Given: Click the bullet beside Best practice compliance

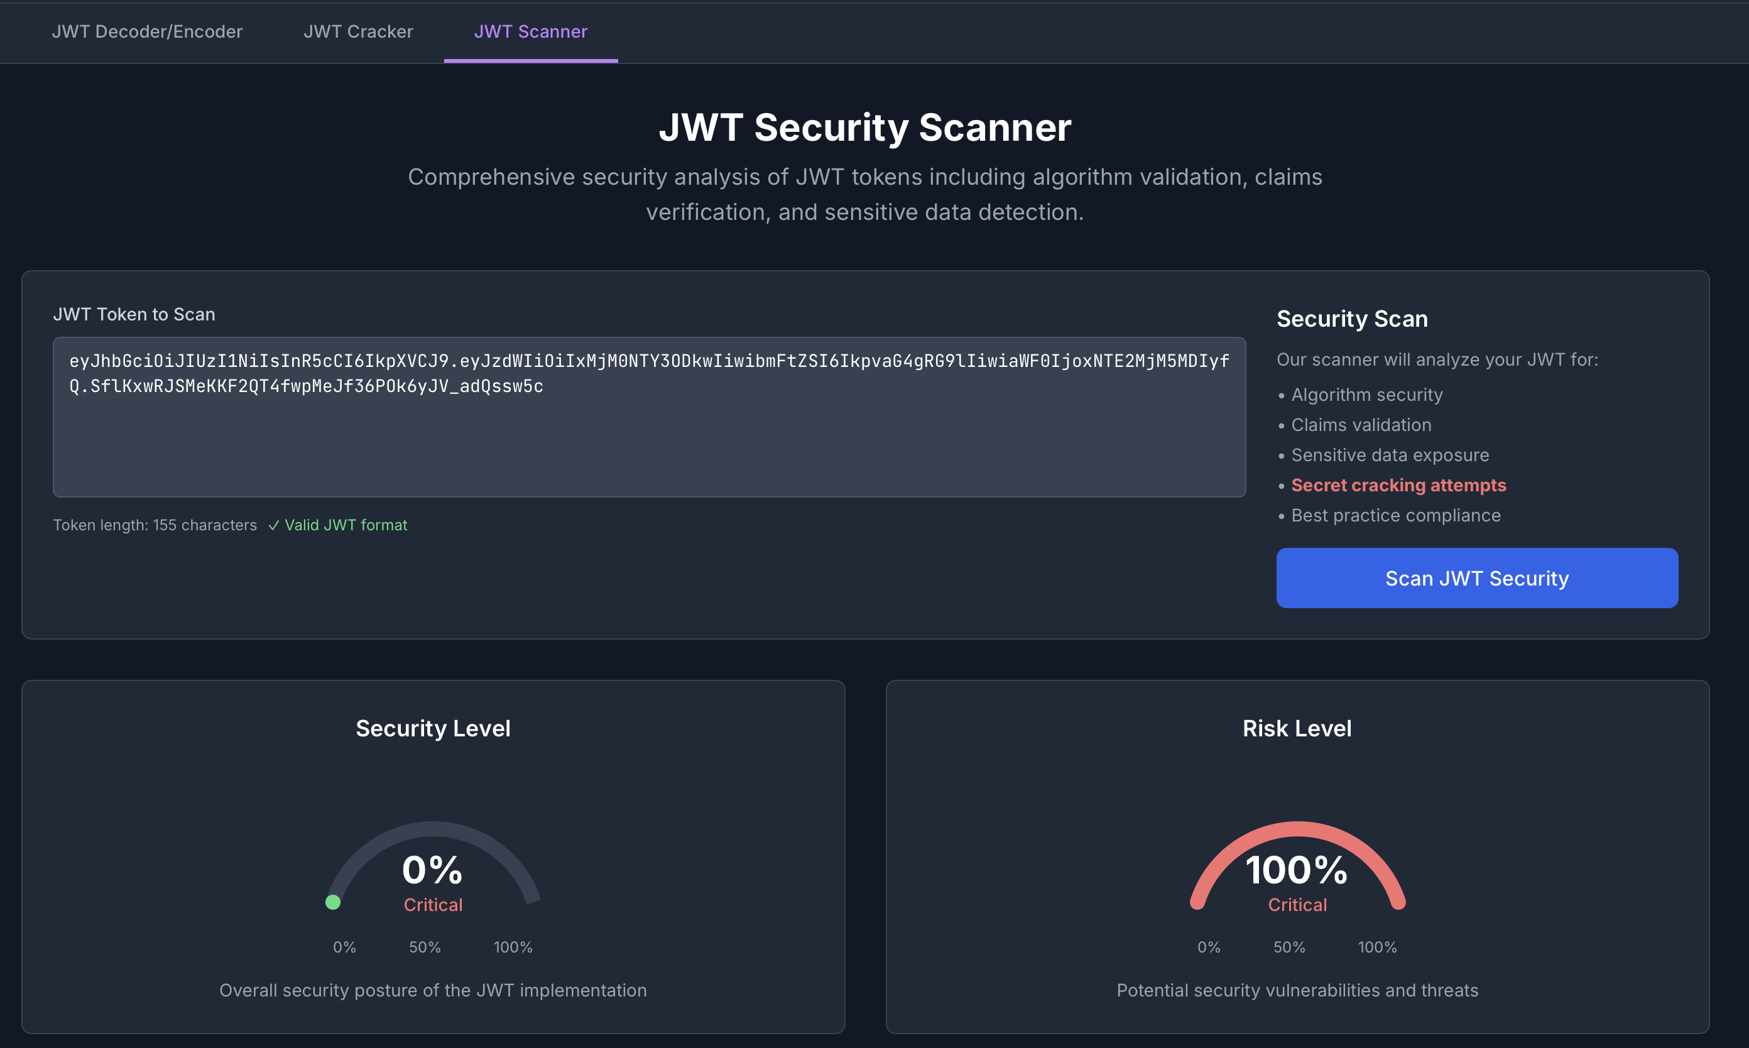Looking at the screenshot, I should 1282,516.
